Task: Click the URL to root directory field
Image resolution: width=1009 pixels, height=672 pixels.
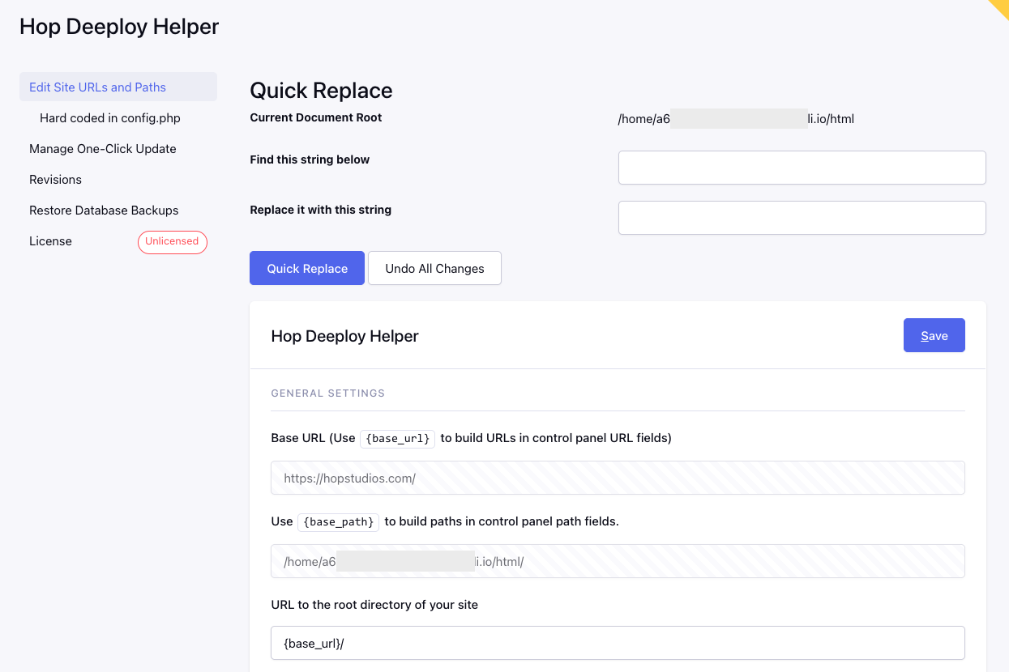Action: [x=618, y=642]
